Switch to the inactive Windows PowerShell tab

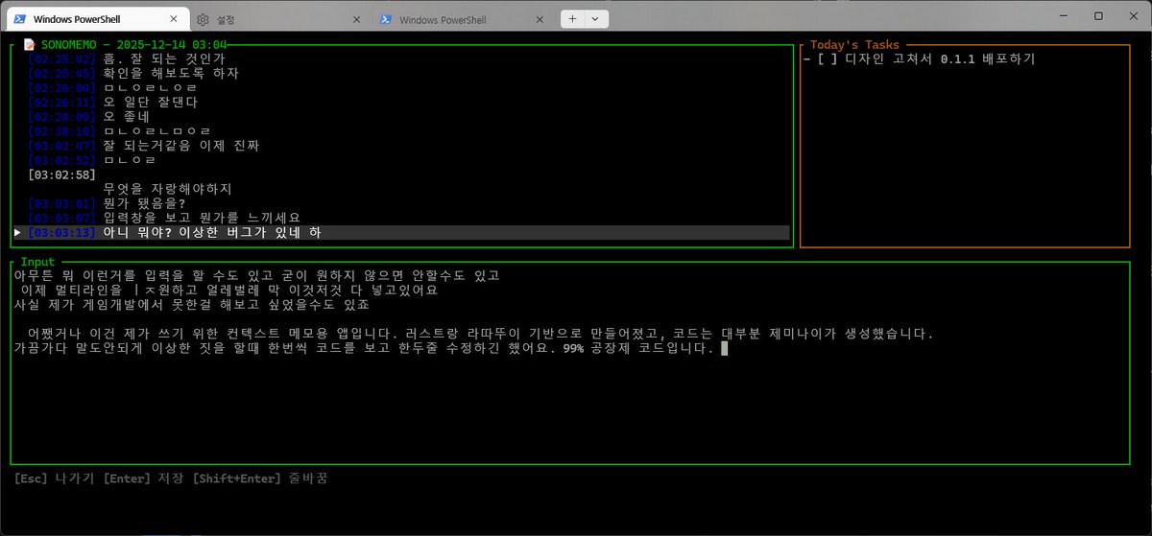(461, 18)
